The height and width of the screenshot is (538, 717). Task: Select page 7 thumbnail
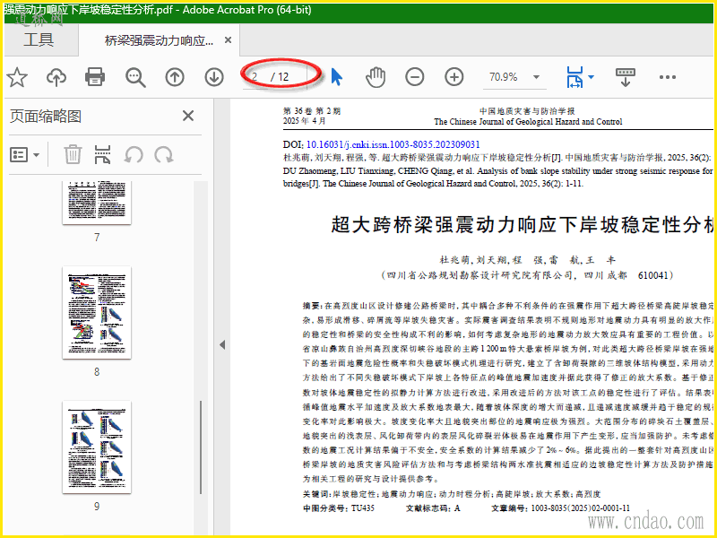[97, 202]
